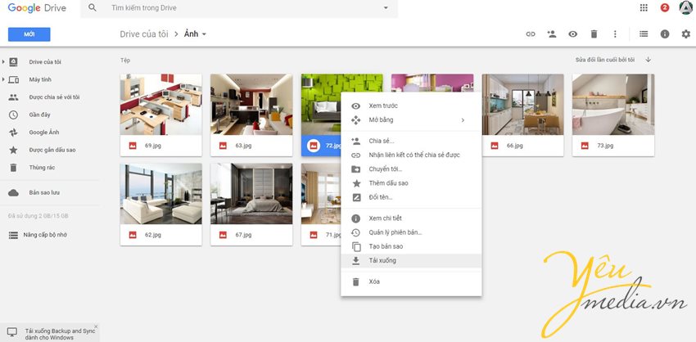Switch to list view layout icon
This screenshot has width=696, height=342.
click(x=644, y=34)
